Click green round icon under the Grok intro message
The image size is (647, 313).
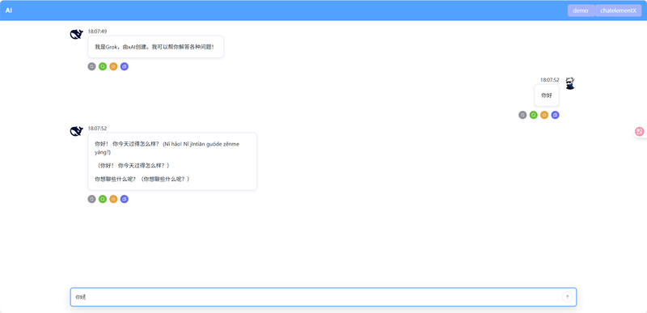(103, 66)
